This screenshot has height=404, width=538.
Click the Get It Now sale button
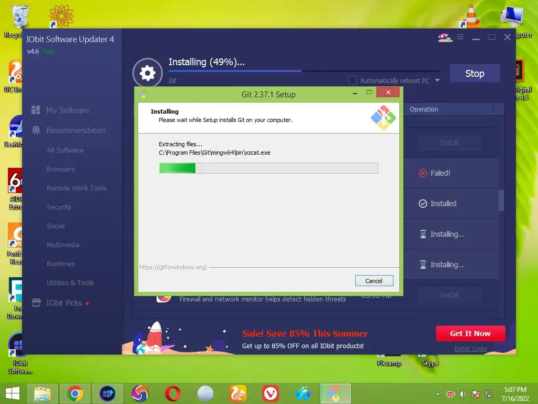pyautogui.click(x=470, y=333)
